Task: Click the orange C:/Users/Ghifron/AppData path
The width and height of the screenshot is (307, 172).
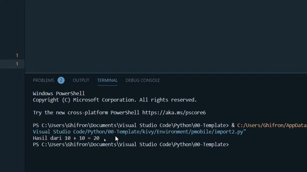Action: point(272,125)
